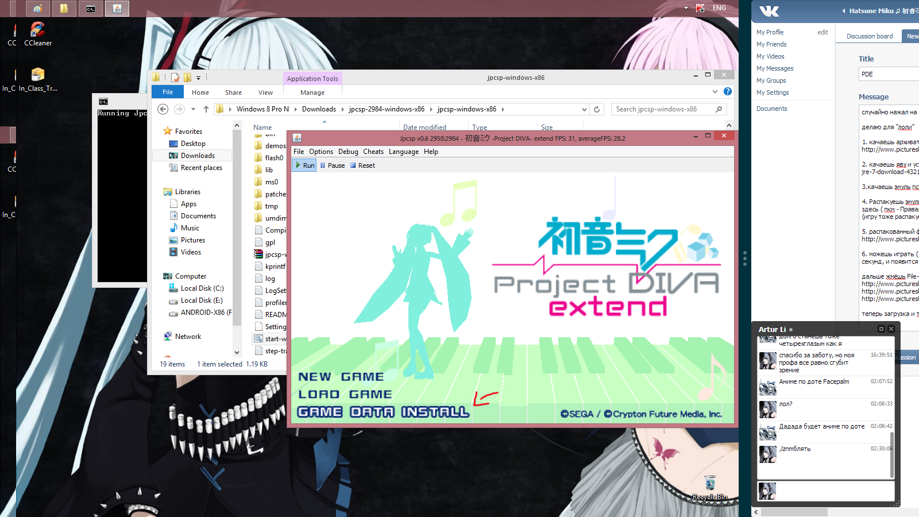This screenshot has width=919, height=517.
Task: Switch to the Discussion board tab
Action: (x=870, y=36)
